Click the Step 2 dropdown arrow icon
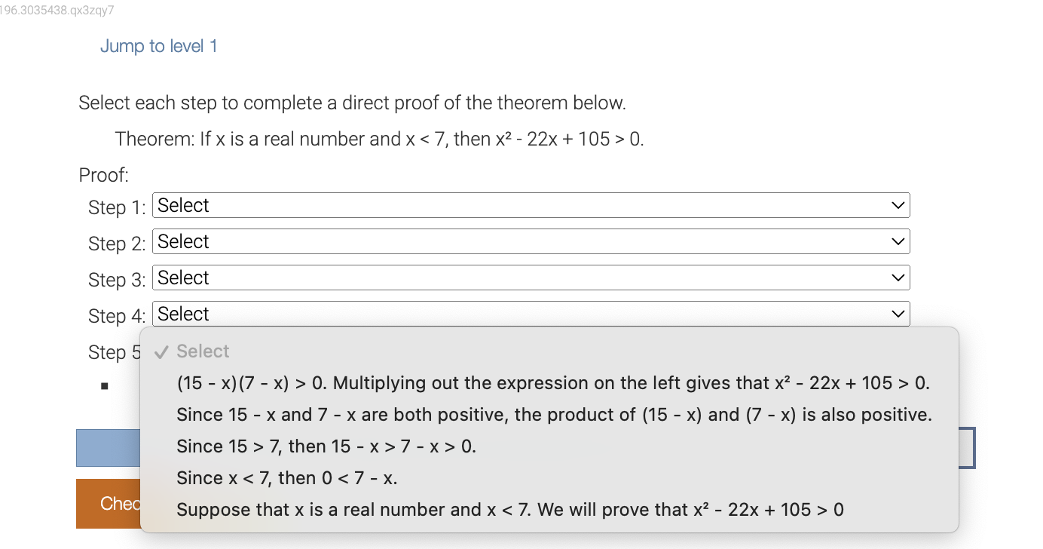1043x549 pixels. pos(896,241)
